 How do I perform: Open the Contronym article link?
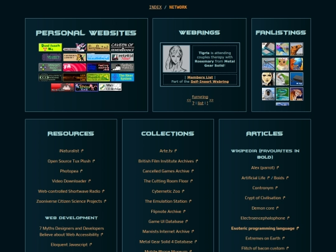[265, 188]
